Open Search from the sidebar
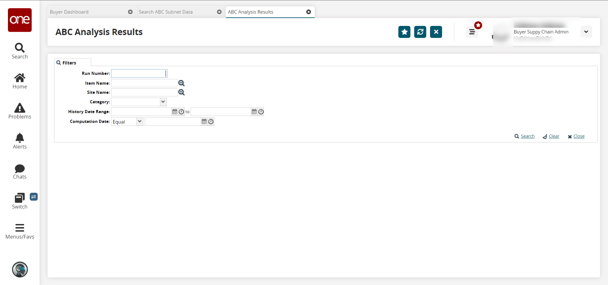This screenshot has height=285, width=608. [x=20, y=51]
